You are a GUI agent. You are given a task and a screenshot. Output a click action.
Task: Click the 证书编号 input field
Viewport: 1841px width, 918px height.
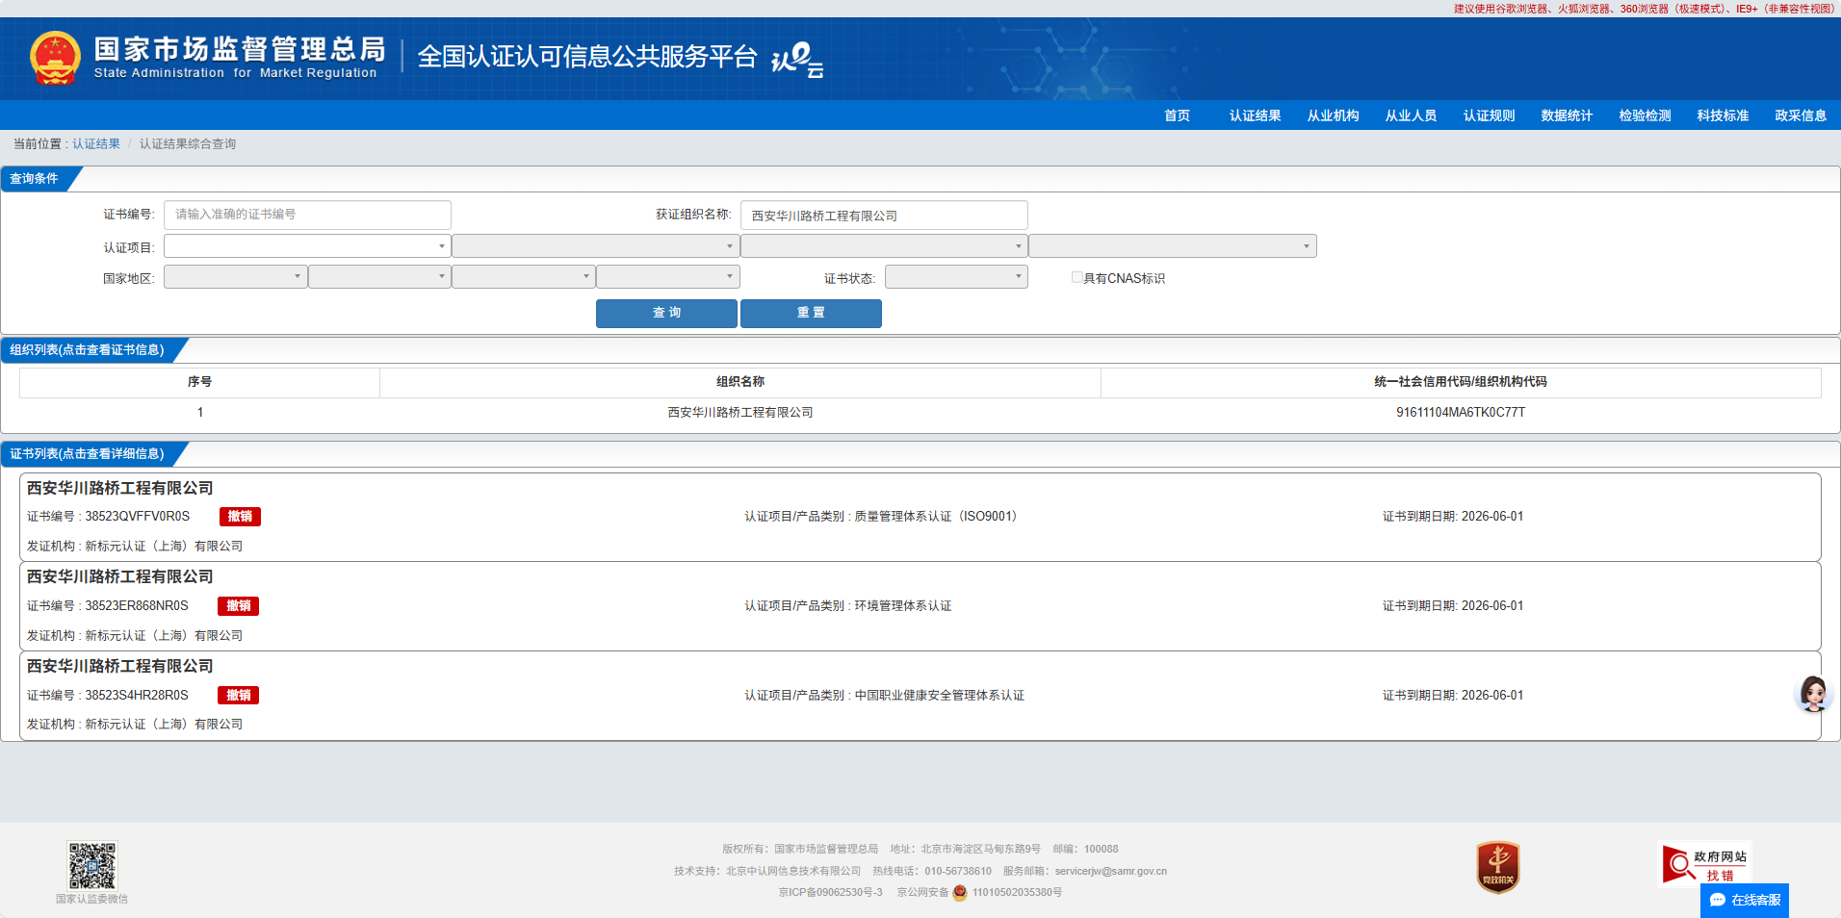click(x=307, y=215)
